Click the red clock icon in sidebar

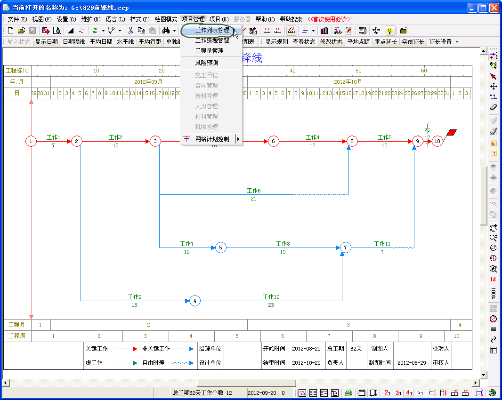(x=494, y=319)
